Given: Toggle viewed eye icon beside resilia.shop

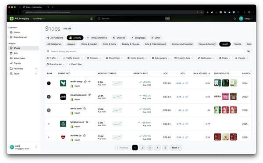Looking at the screenshot, I should (89, 82).
